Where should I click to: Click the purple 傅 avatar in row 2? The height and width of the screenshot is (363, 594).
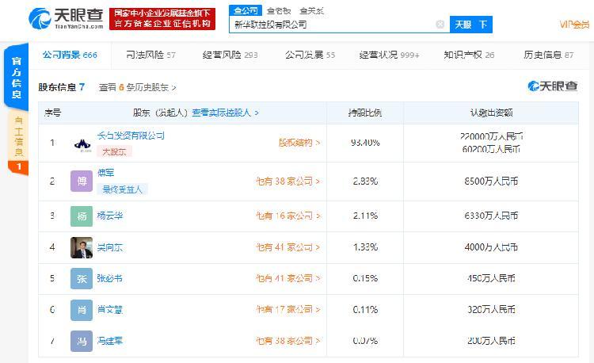click(82, 181)
